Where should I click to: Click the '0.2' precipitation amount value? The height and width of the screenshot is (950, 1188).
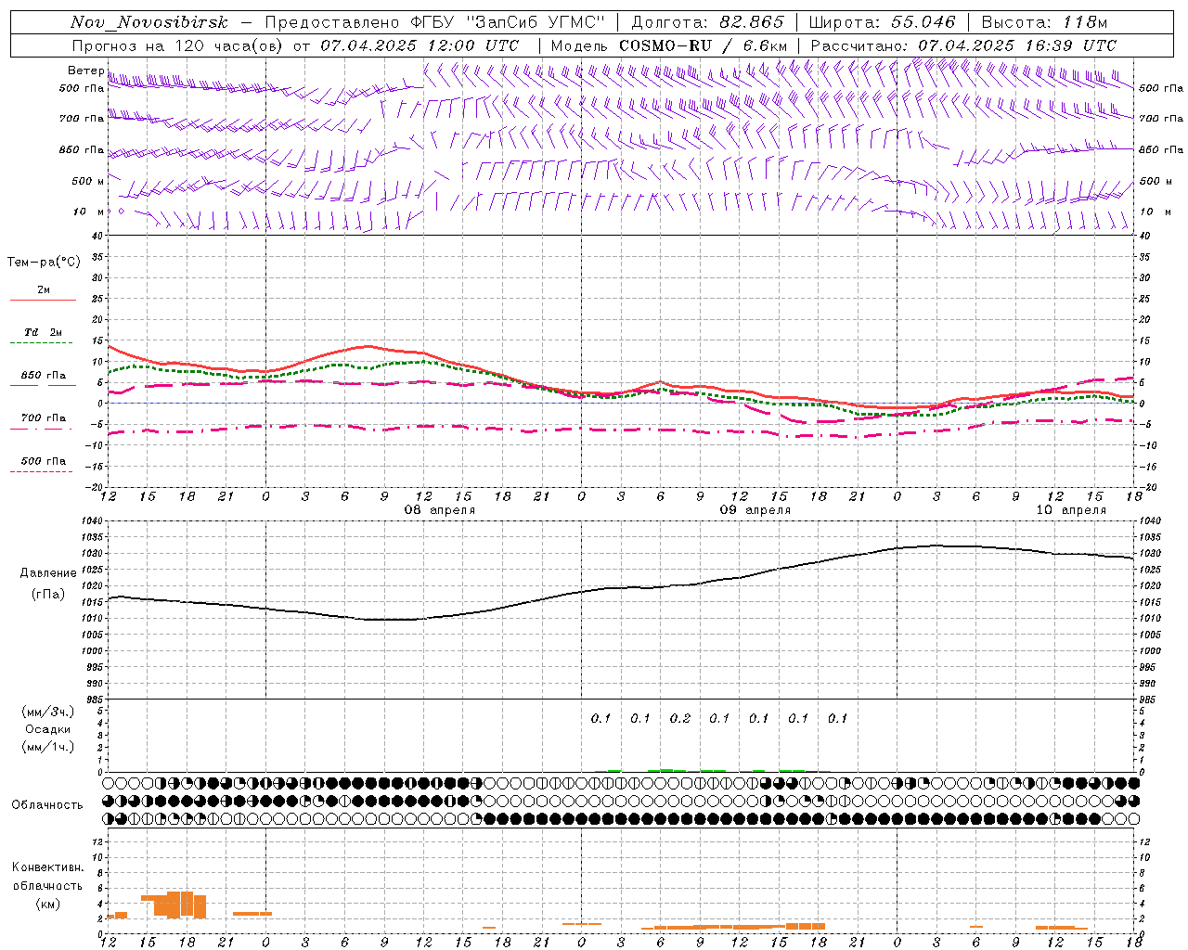[x=680, y=718]
